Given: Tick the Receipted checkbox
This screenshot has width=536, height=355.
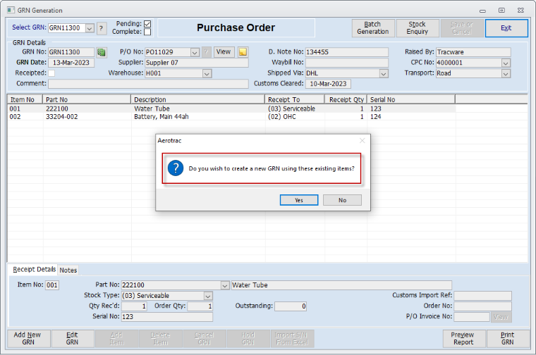Looking at the screenshot, I should pyautogui.click(x=51, y=73).
